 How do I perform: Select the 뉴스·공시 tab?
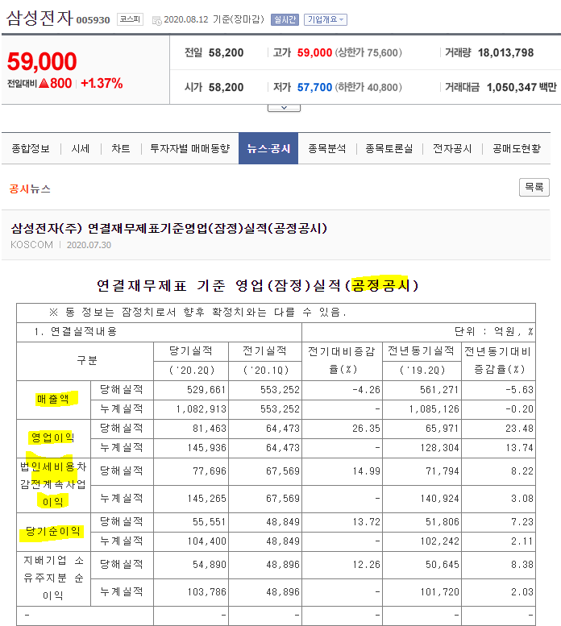[x=268, y=148]
